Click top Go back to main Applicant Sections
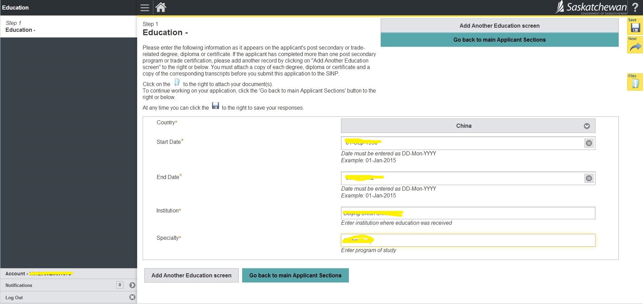Viewport: 643px width, 304px height. 499,40
